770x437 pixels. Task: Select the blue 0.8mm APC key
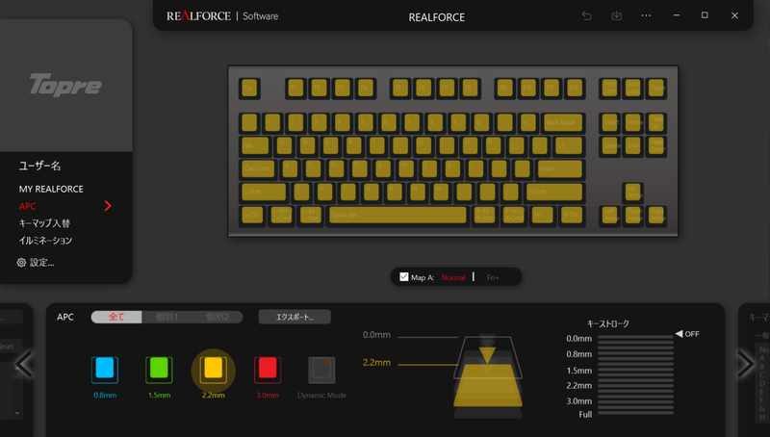click(x=105, y=370)
